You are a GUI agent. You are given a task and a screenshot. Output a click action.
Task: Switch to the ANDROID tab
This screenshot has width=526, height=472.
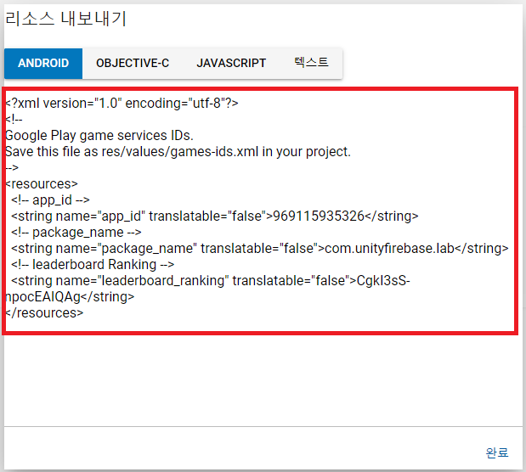click(43, 64)
